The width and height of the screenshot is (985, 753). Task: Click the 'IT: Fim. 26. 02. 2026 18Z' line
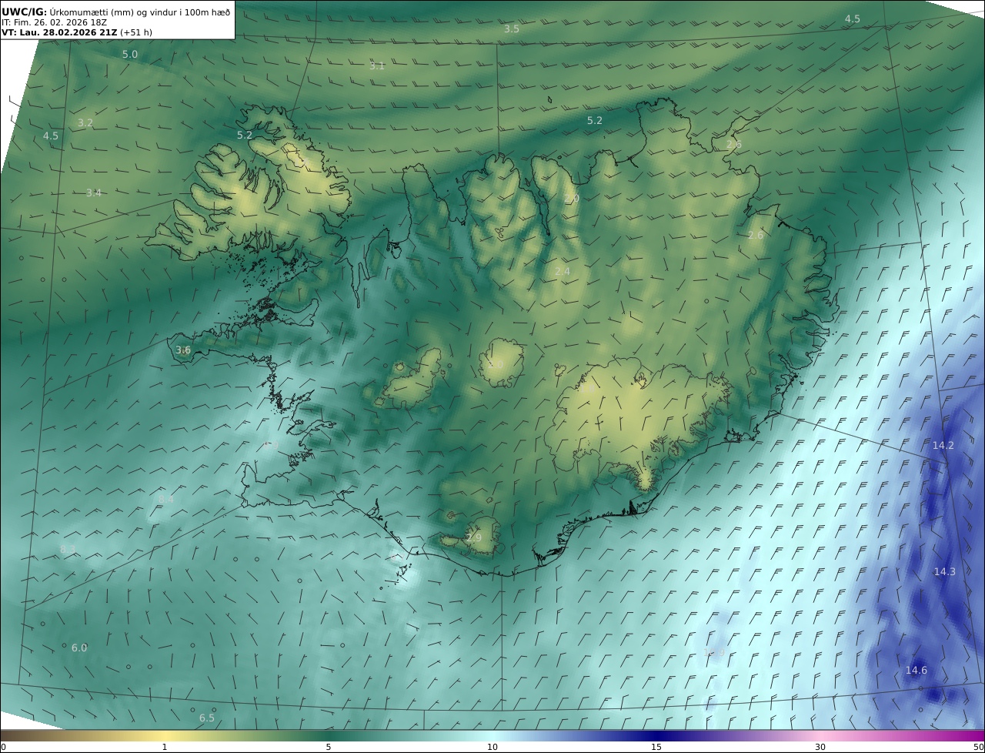click(x=54, y=23)
